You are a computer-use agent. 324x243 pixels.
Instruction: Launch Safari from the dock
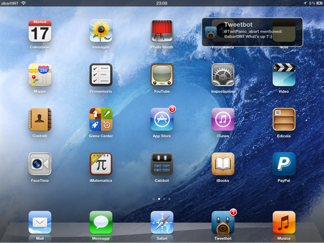(x=162, y=222)
